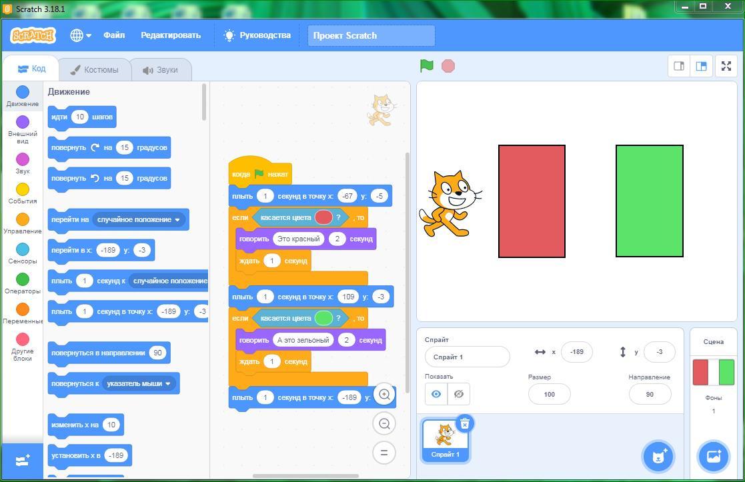Open Руководства tutorials

[x=257, y=35]
